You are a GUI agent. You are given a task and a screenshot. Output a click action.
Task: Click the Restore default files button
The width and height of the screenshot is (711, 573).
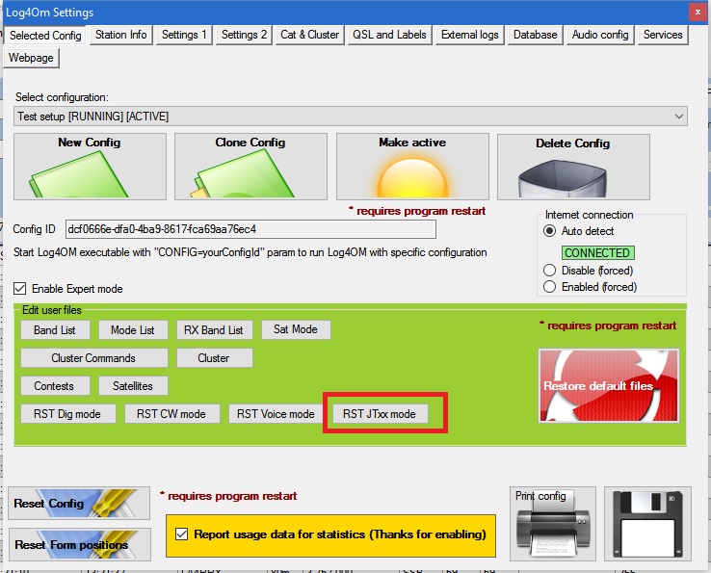coord(609,386)
